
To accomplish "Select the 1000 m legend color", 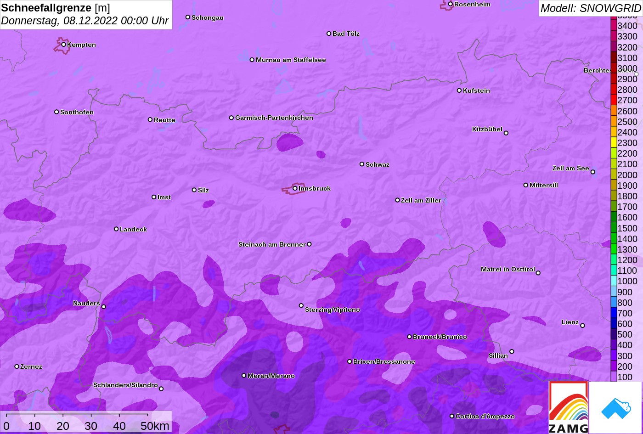I will tap(614, 281).
